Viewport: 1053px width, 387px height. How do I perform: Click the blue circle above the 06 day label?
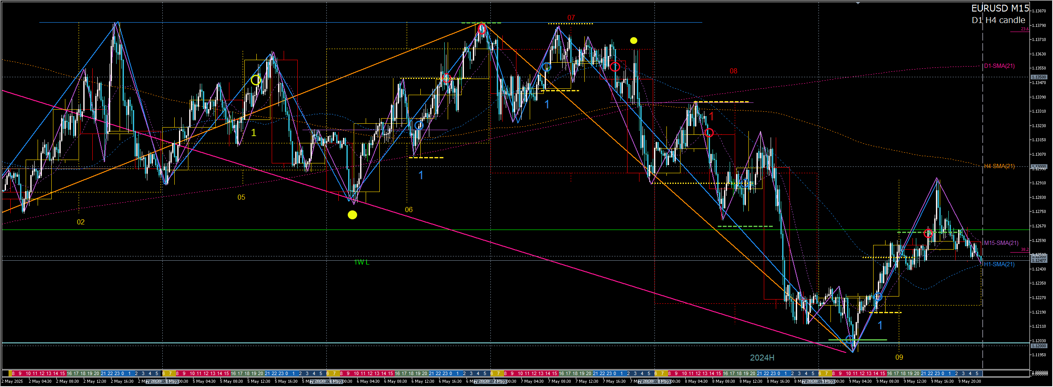(x=419, y=125)
